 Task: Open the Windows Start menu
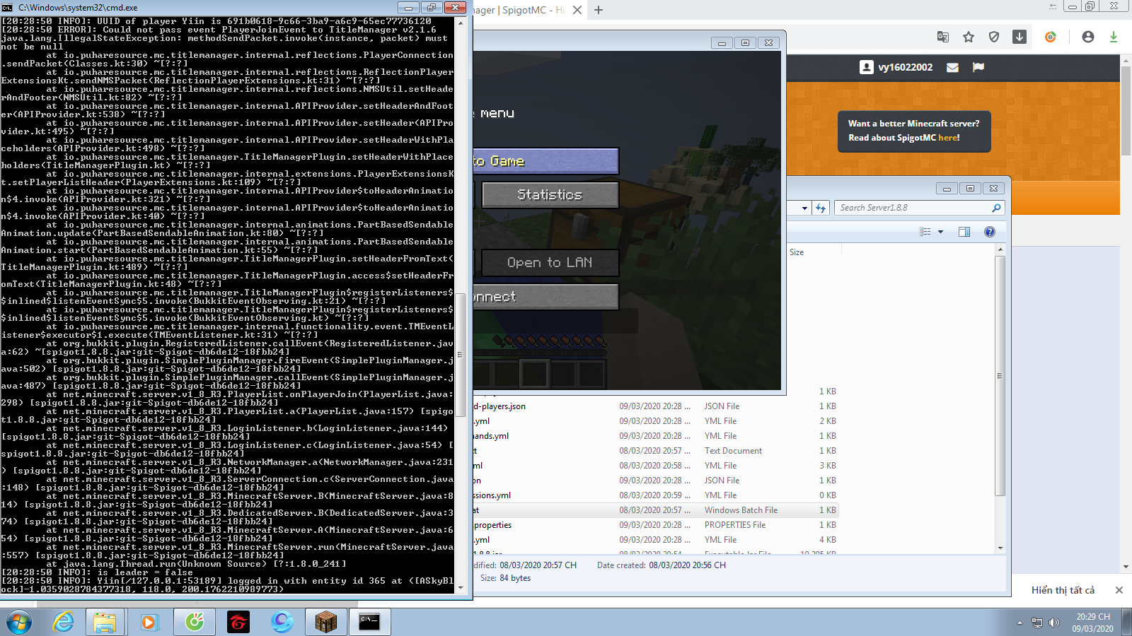point(19,622)
